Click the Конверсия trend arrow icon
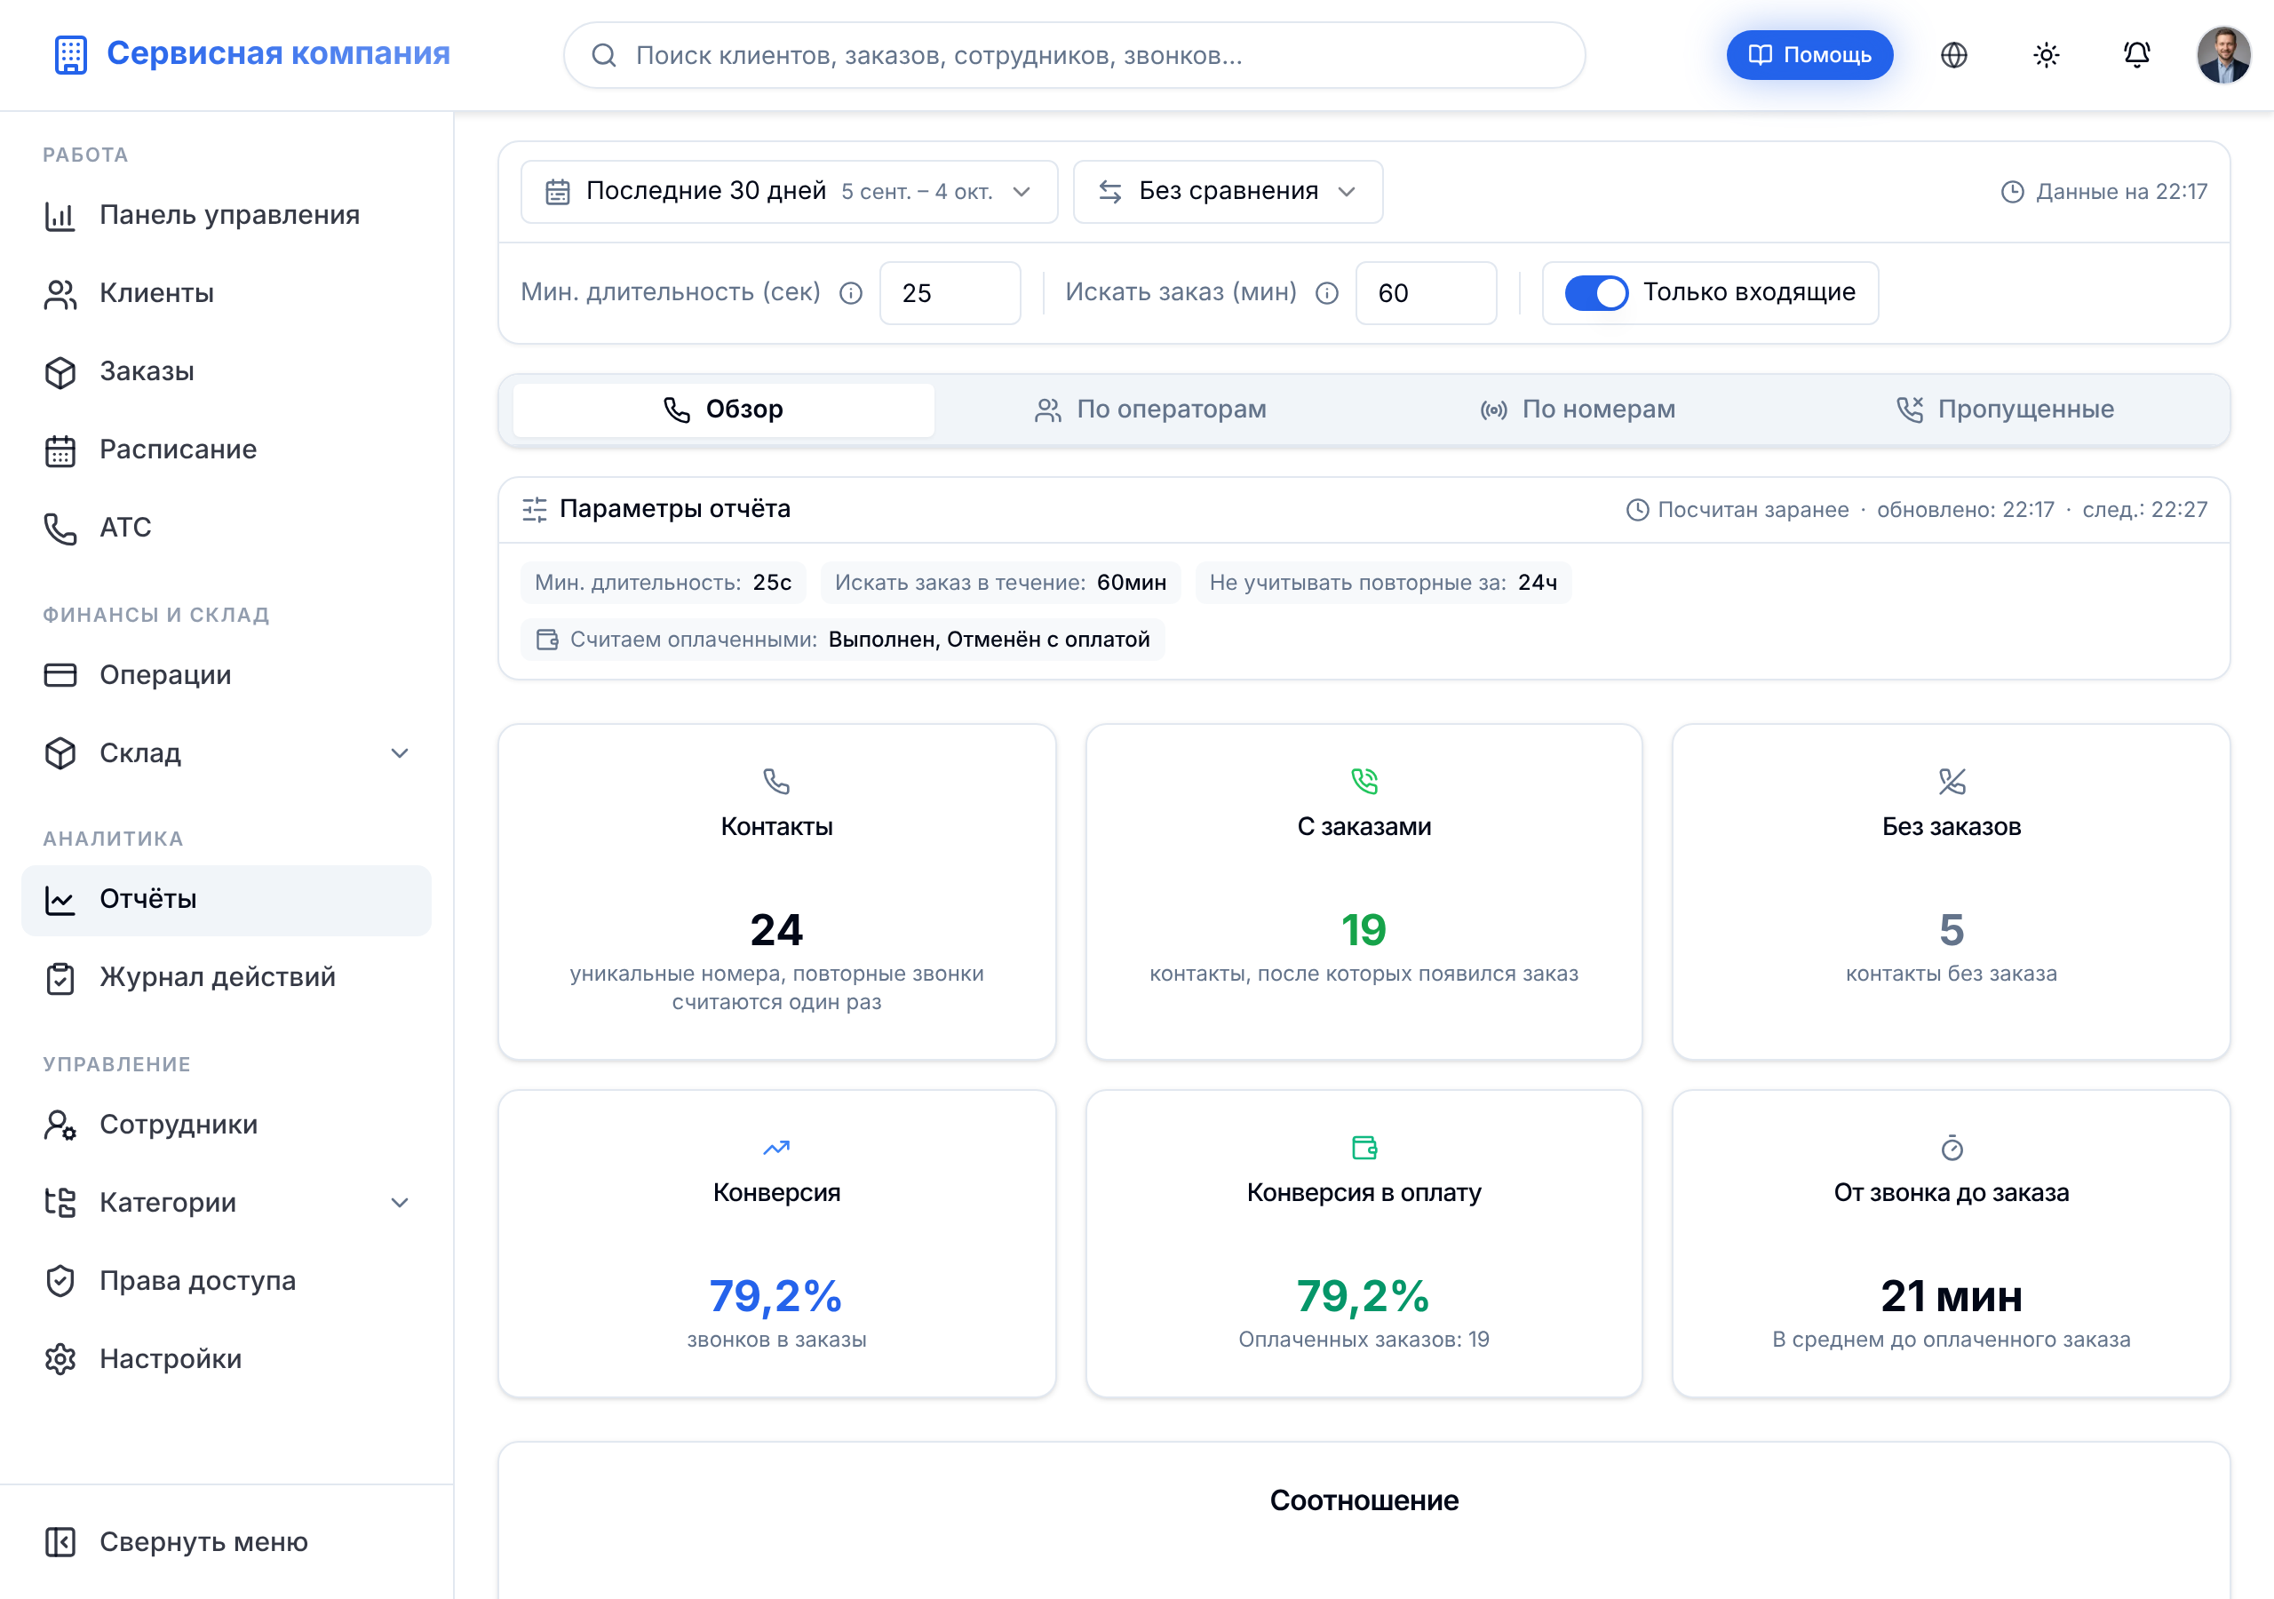Viewport: 2274px width, 1599px height. pos(776,1147)
